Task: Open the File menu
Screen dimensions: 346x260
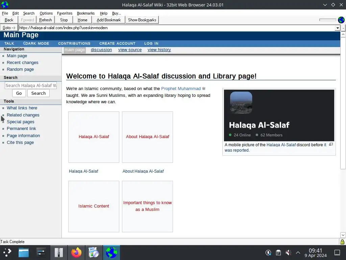Action: point(5,13)
